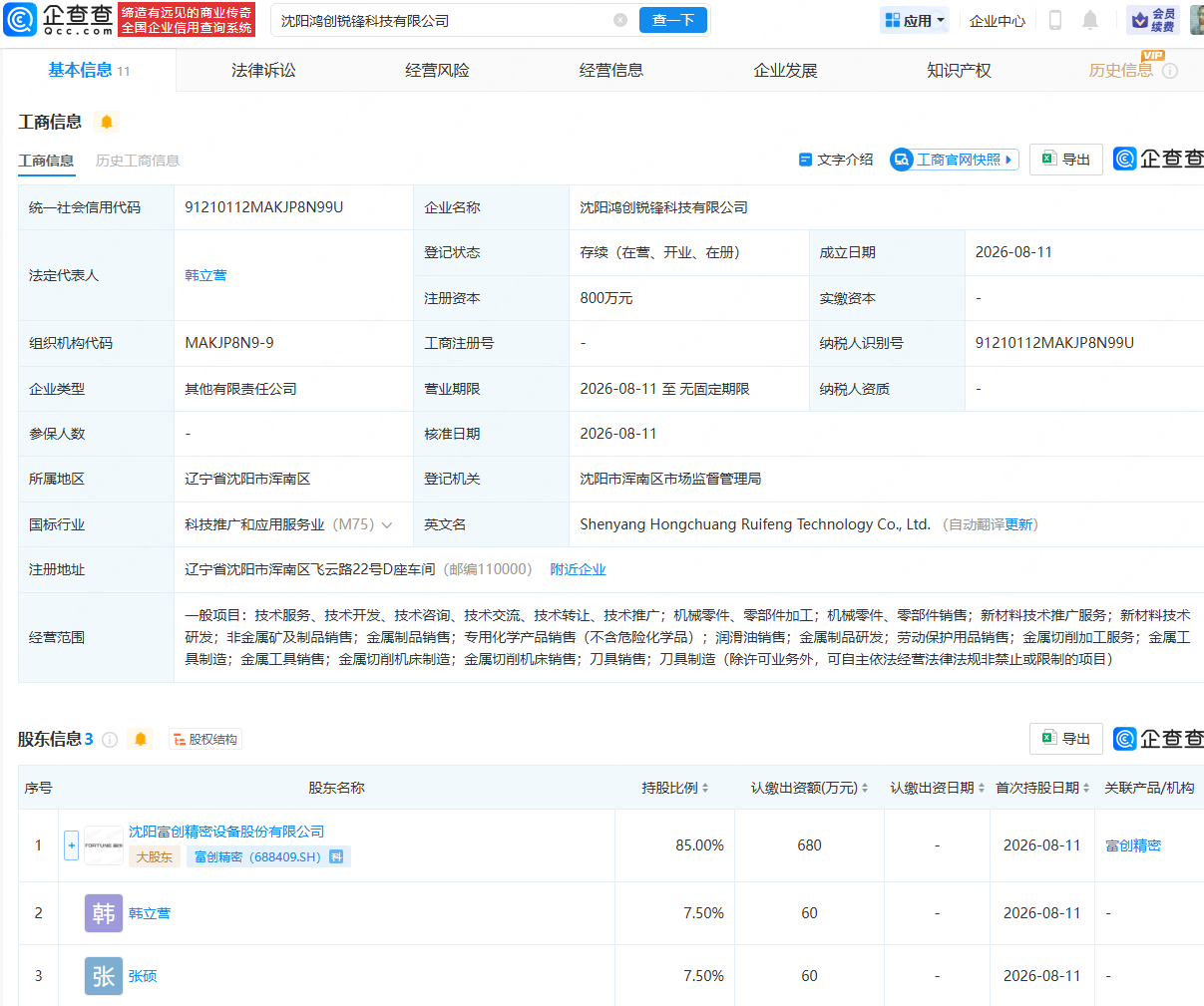Click the bell icon beside 工商信息 heading
This screenshot has height=1006, width=1204.
pyautogui.click(x=107, y=122)
